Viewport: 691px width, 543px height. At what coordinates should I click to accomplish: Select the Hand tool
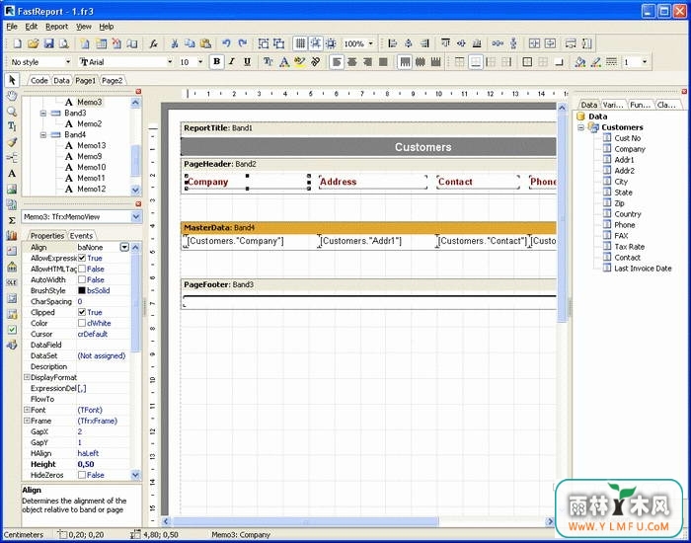12,96
